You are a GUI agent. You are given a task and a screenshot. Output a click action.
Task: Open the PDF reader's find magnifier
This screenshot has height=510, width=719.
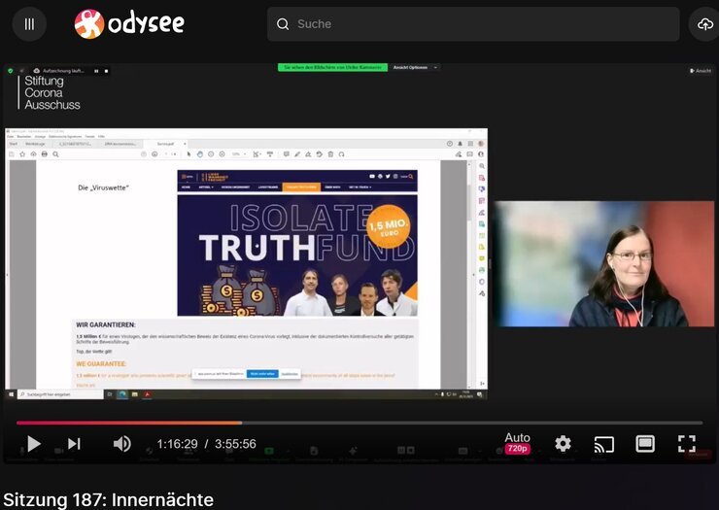click(55, 154)
